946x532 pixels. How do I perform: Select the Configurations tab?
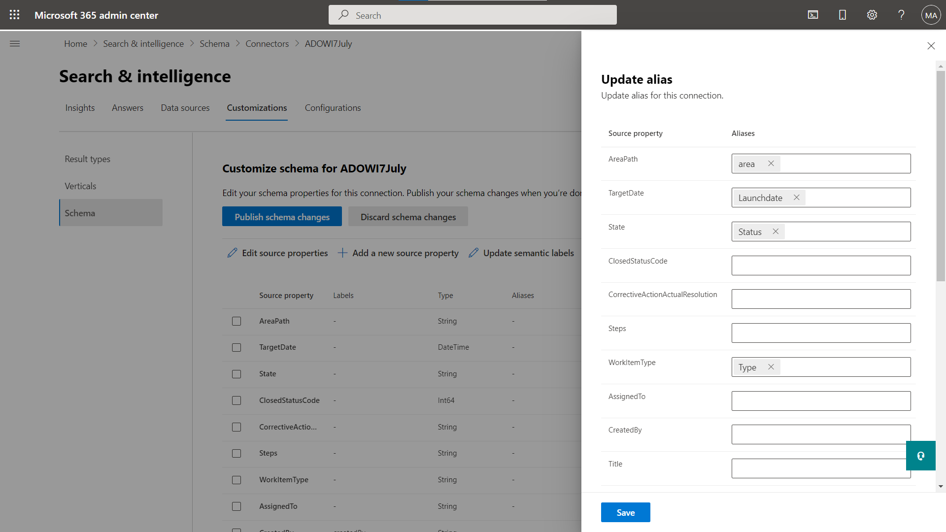333,107
